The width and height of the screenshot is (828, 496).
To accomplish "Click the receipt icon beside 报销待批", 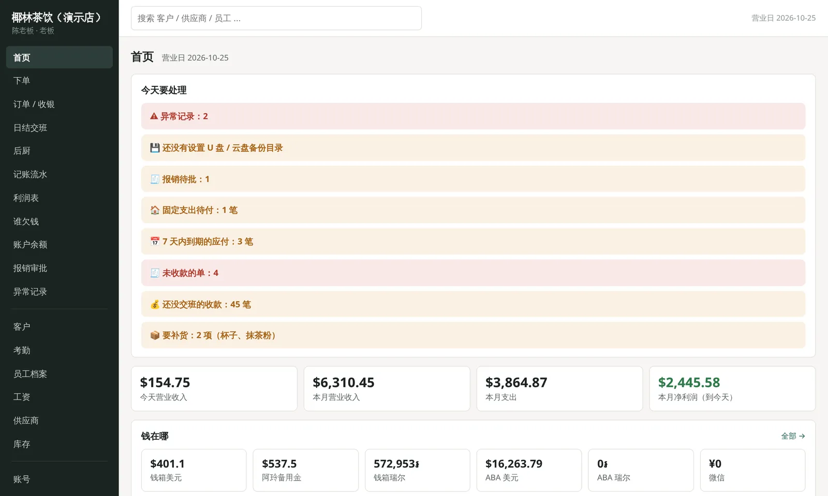I will click(155, 179).
